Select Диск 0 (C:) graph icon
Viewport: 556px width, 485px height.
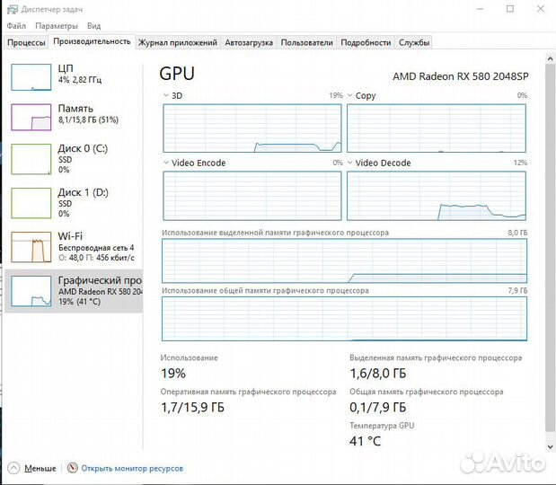point(31,158)
